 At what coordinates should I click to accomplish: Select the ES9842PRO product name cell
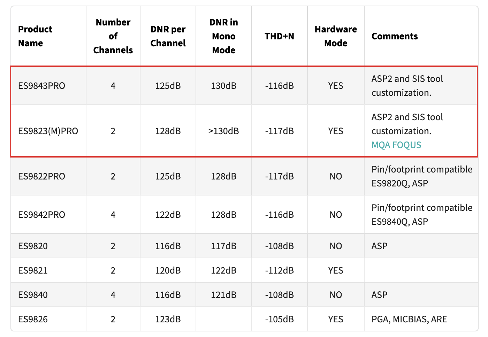(41, 215)
